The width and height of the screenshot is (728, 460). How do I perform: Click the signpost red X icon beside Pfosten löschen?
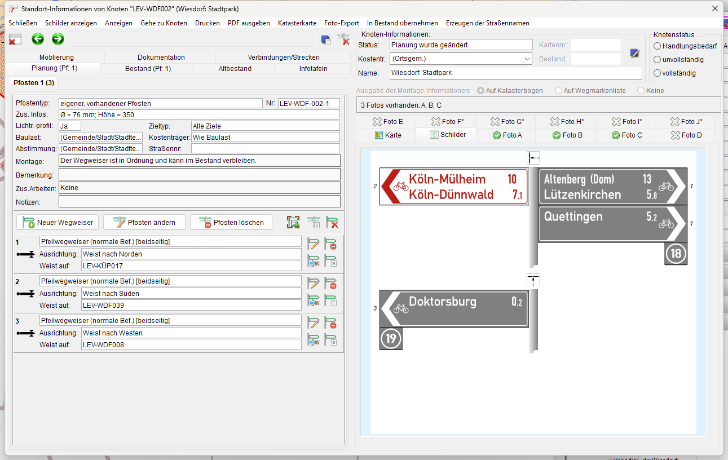332,222
